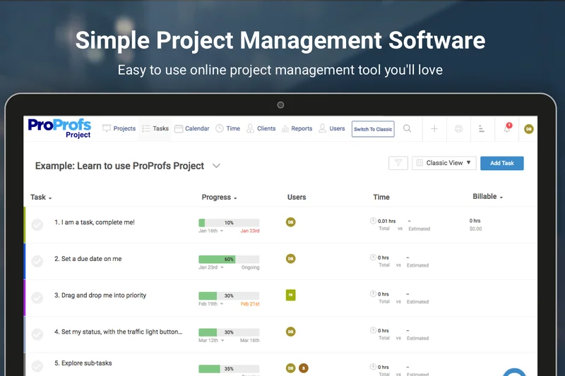Viewport: 565px width, 376px height.
Task: Click green square user avatar on task 3
Action: (x=291, y=295)
